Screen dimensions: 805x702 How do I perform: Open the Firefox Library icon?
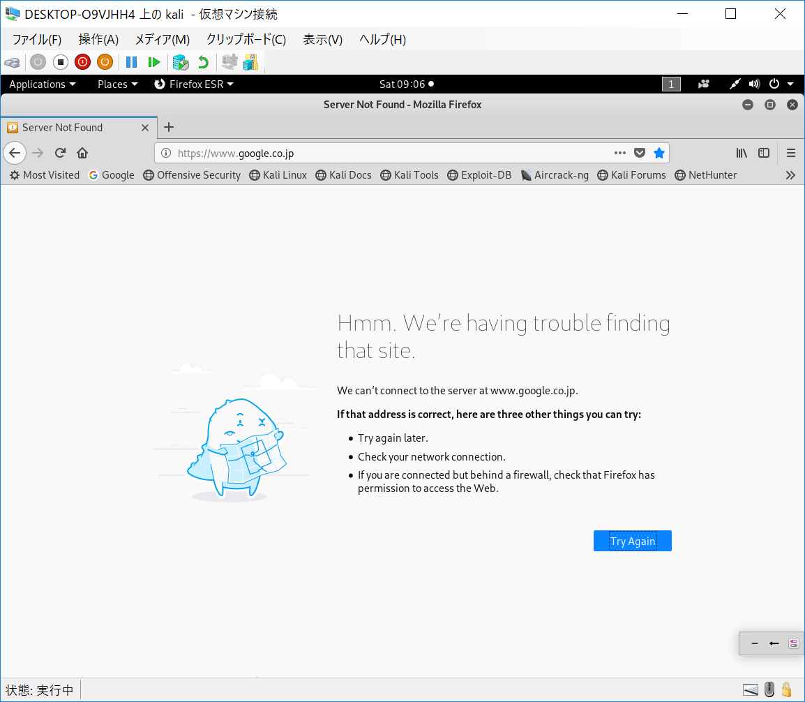click(x=742, y=153)
